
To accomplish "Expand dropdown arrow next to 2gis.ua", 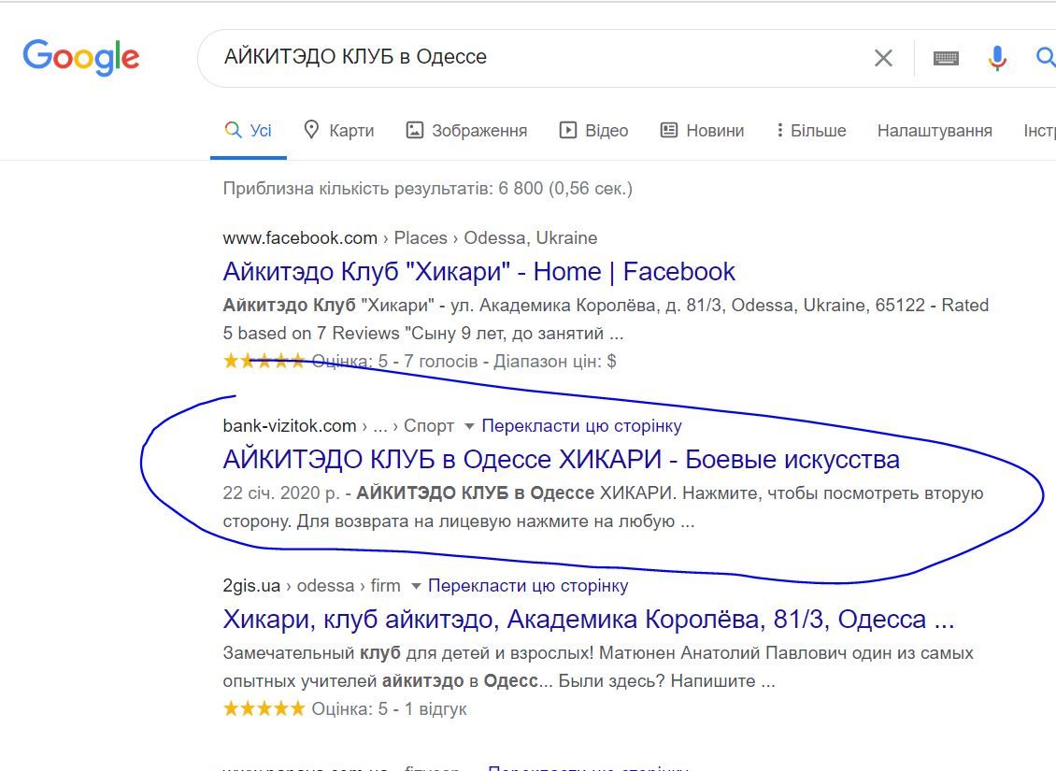I will click(x=417, y=586).
